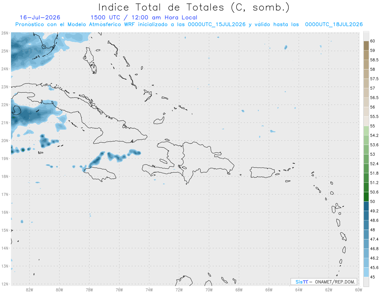
Task: Click the latitude label "18N"
Action: pos(4,176)
